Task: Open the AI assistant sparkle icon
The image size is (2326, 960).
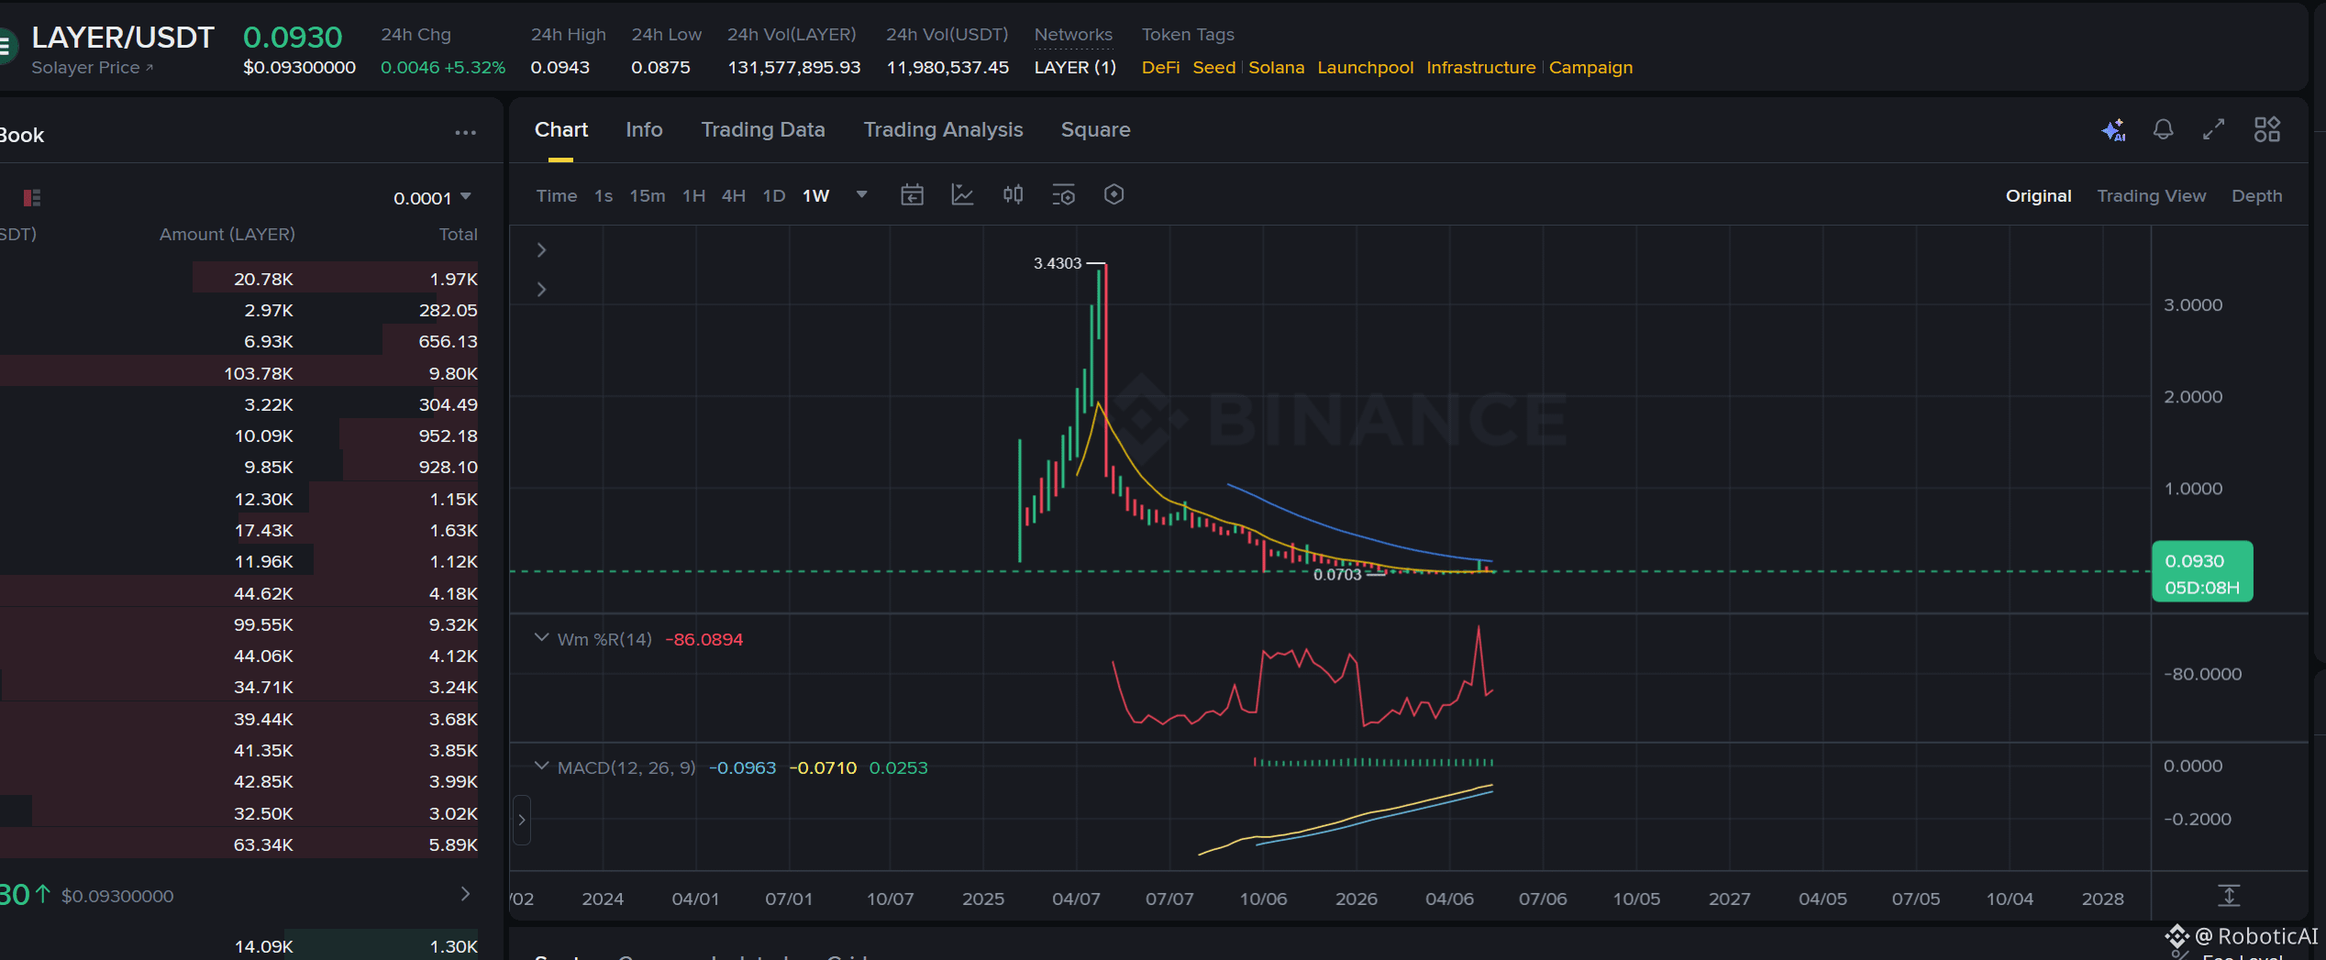Action: click(2113, 130)
